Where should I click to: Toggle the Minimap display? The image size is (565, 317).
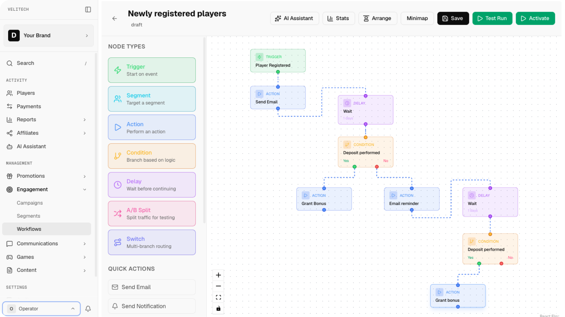tap(417, 18)
